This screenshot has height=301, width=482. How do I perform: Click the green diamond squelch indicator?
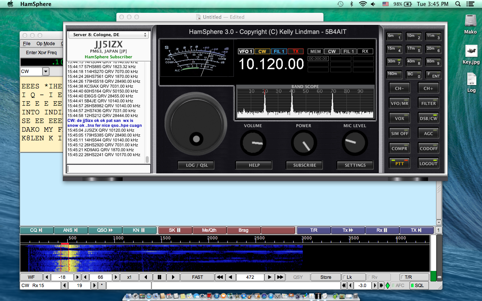coord(387,286)
